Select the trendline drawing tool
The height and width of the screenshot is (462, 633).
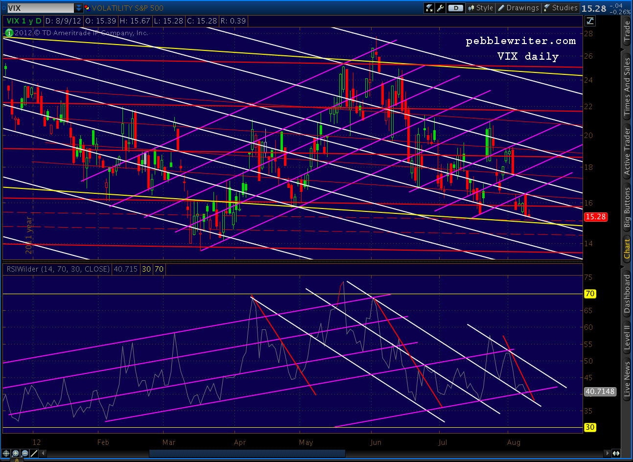click(x=34, y=454)
